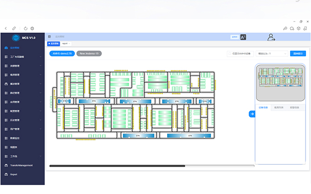Reload the page with the refresh icon
This screenshot has height=194, width=311.
(x=26, y=28)
